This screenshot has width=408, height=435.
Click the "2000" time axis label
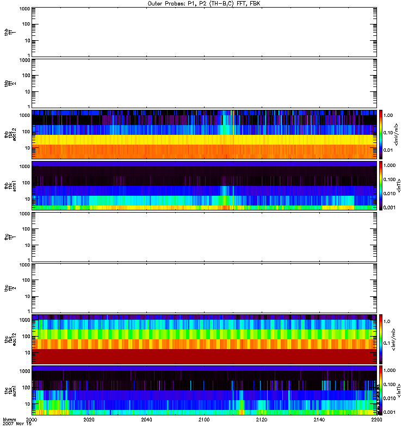point(32,420)
